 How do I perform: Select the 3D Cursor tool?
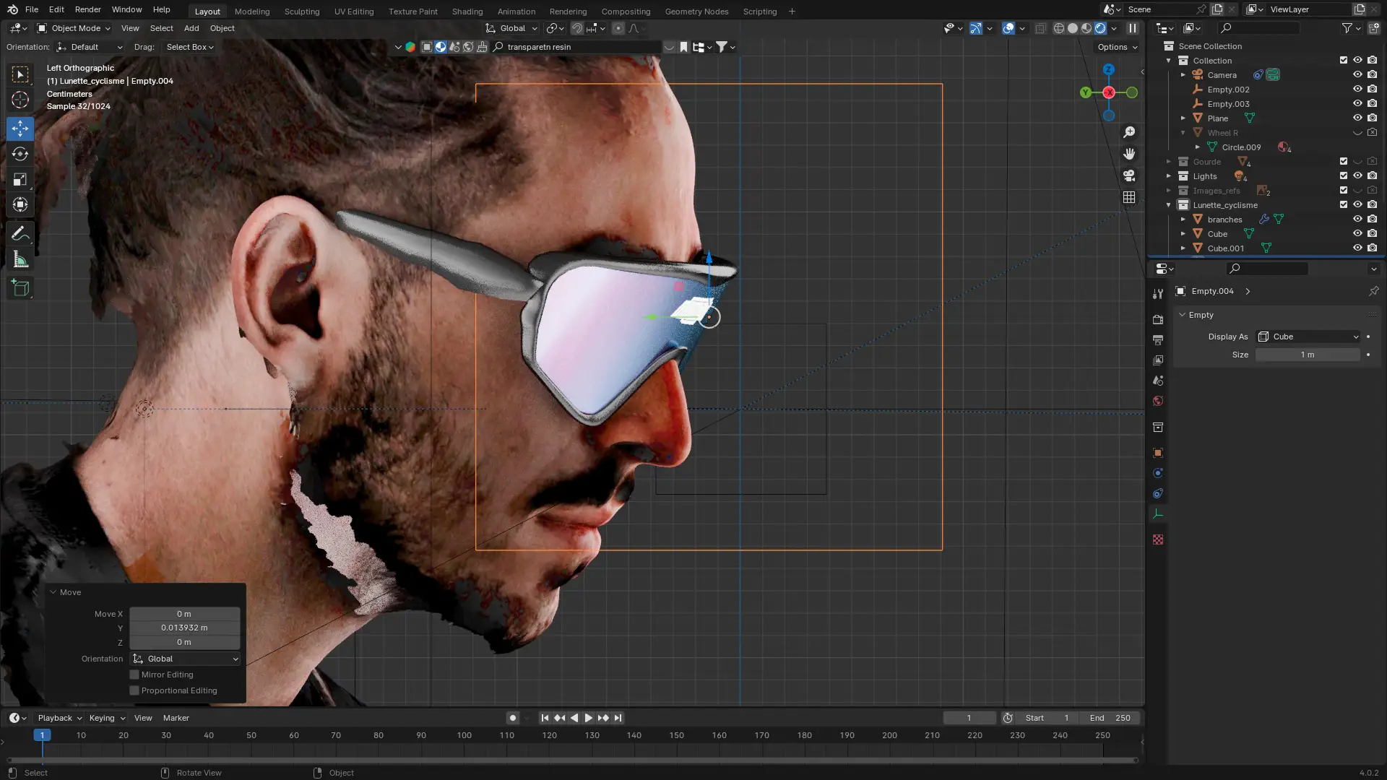[x=20, y=100]
